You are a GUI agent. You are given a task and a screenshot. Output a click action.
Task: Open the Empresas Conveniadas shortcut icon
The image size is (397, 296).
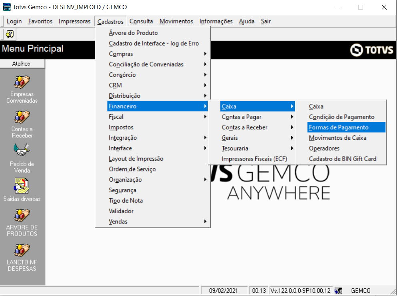22,82
